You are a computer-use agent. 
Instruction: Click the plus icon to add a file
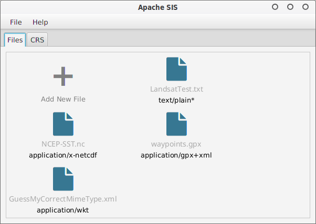click(63, 76)
